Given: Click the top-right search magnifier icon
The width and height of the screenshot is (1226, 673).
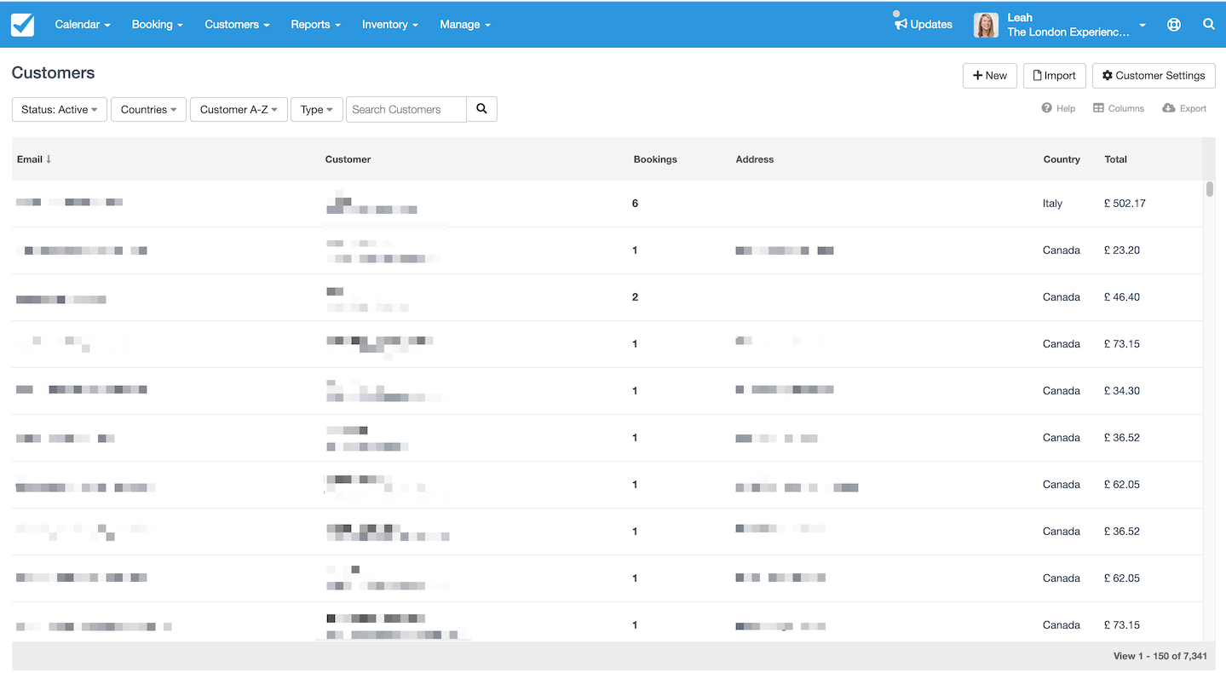Looking at the screenshot, I should click(x=1209, y=25).
